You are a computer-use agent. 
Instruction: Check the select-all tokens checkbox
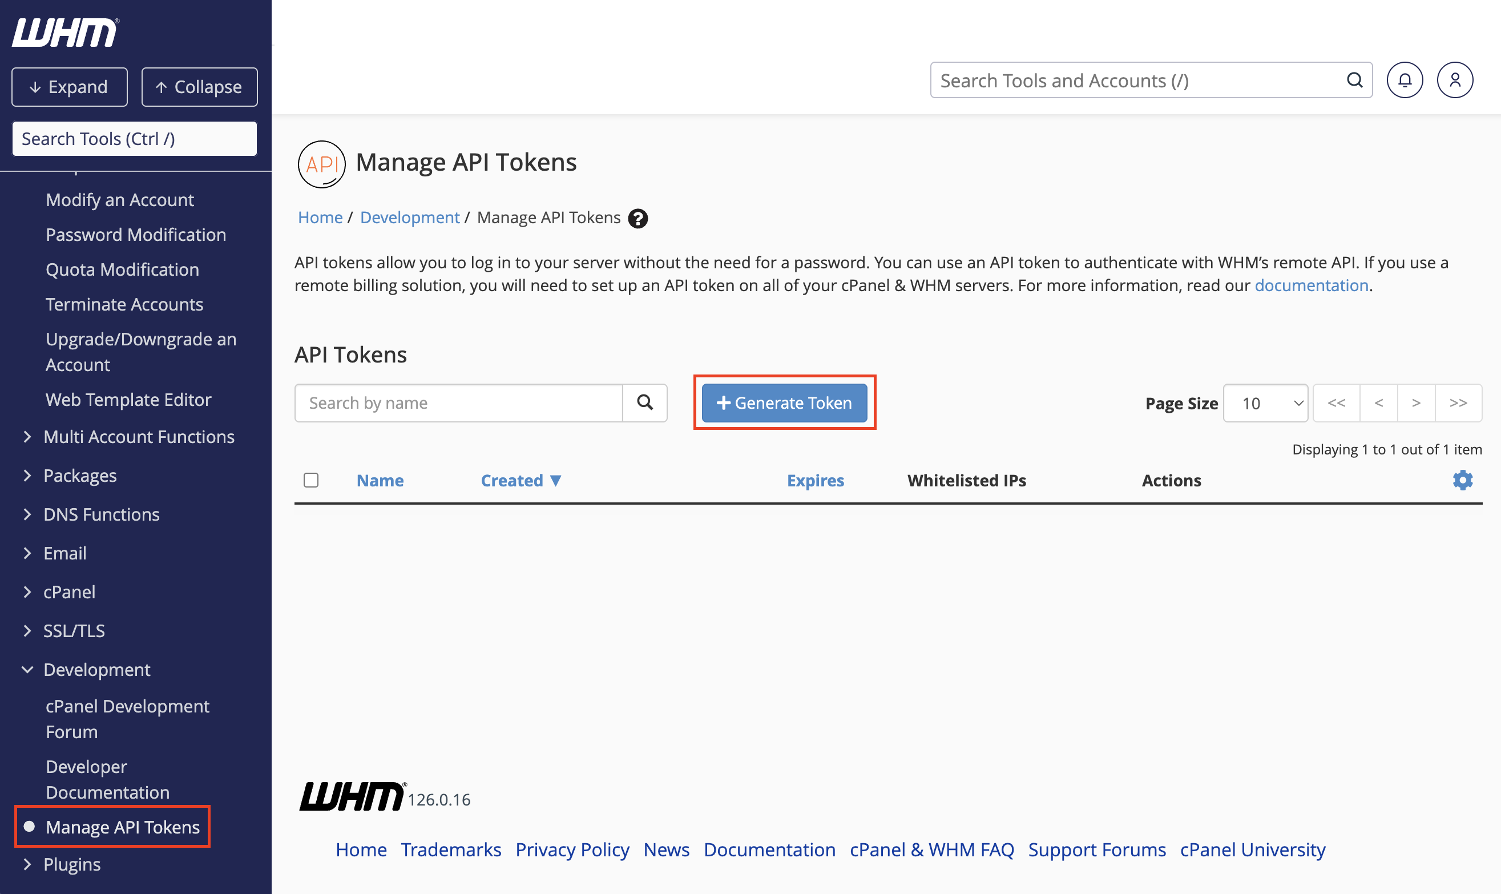click(x=310, y=480)
